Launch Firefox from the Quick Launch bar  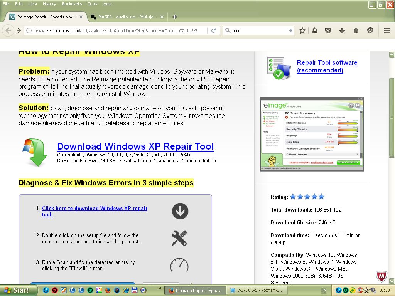click(108, 290)
